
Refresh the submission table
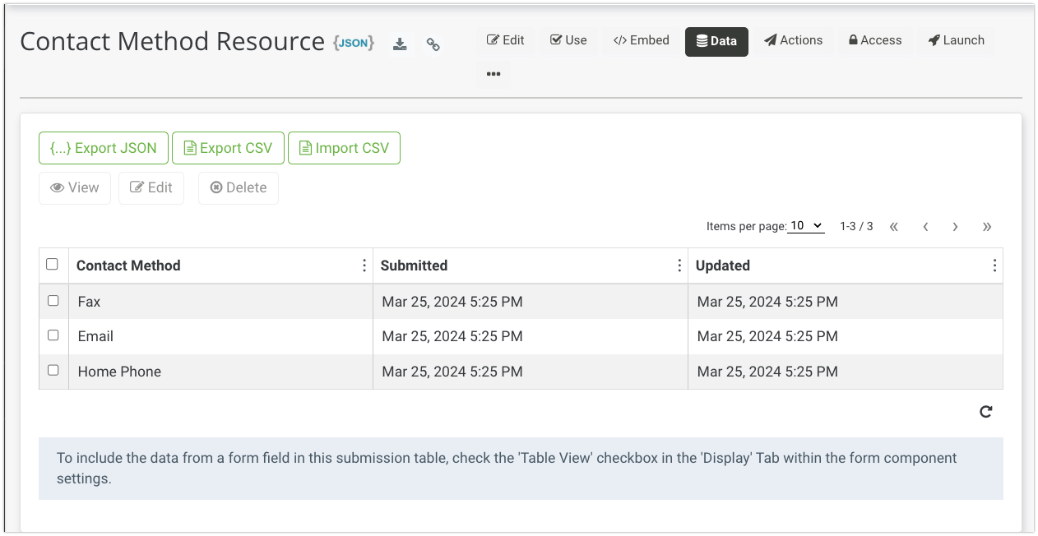click(x=985, y=412)
